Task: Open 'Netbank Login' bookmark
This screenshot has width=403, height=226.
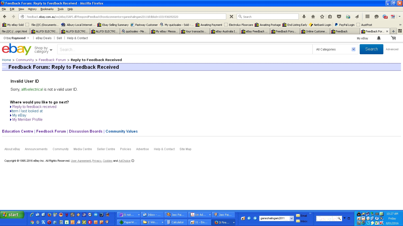Action: (x=320, y=25)
